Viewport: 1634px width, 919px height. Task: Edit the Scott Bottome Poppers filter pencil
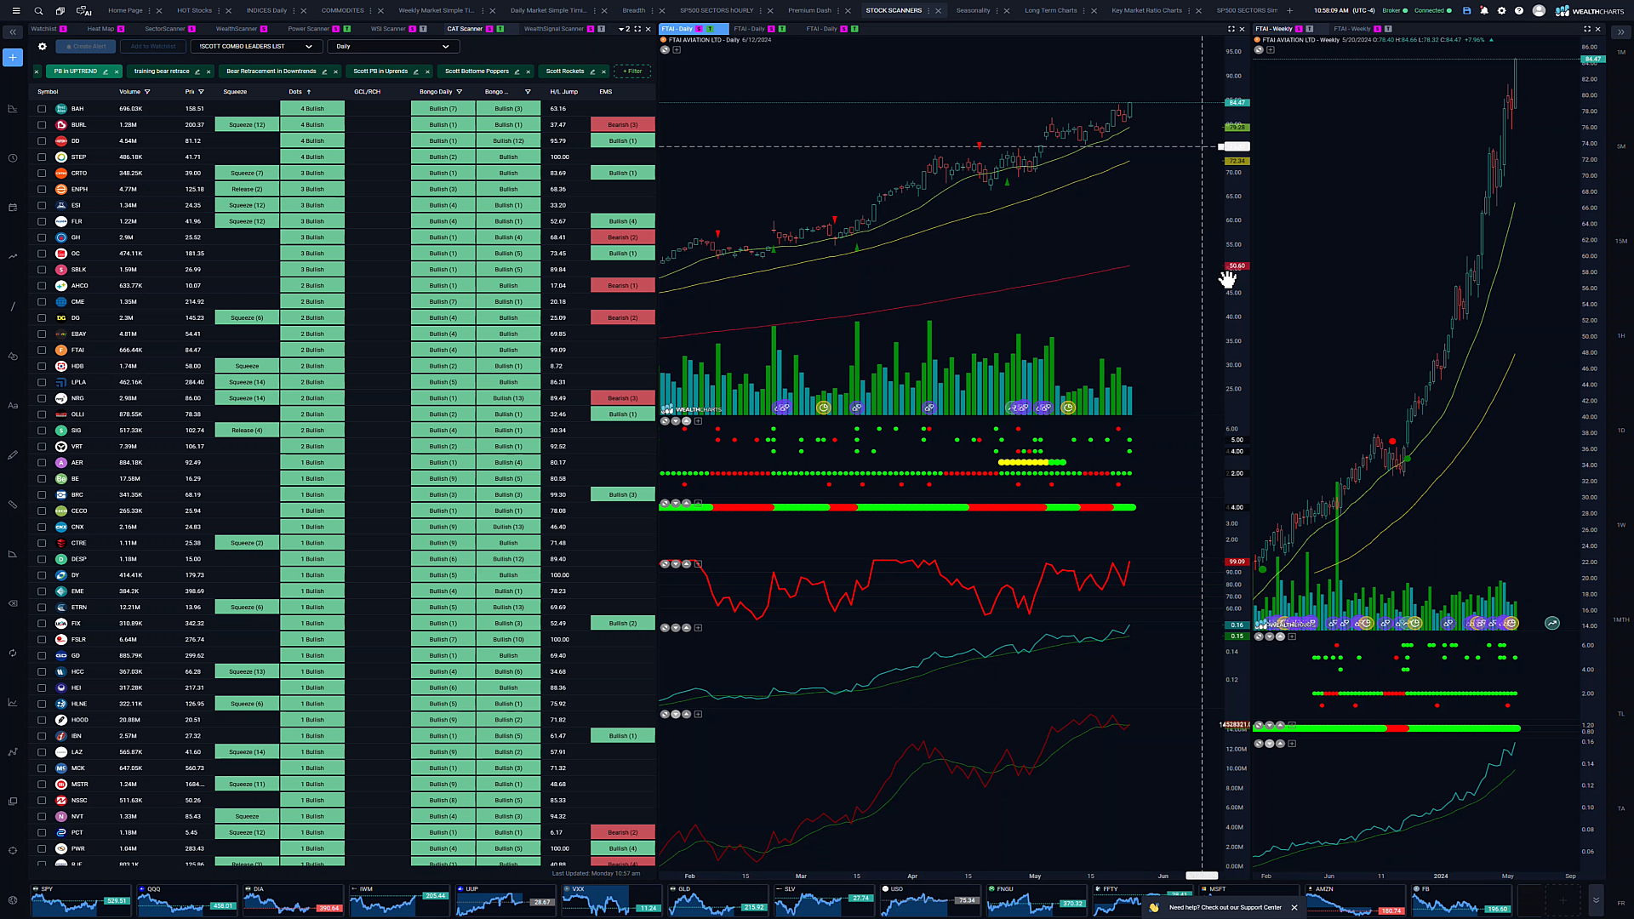tap(517, 71)
